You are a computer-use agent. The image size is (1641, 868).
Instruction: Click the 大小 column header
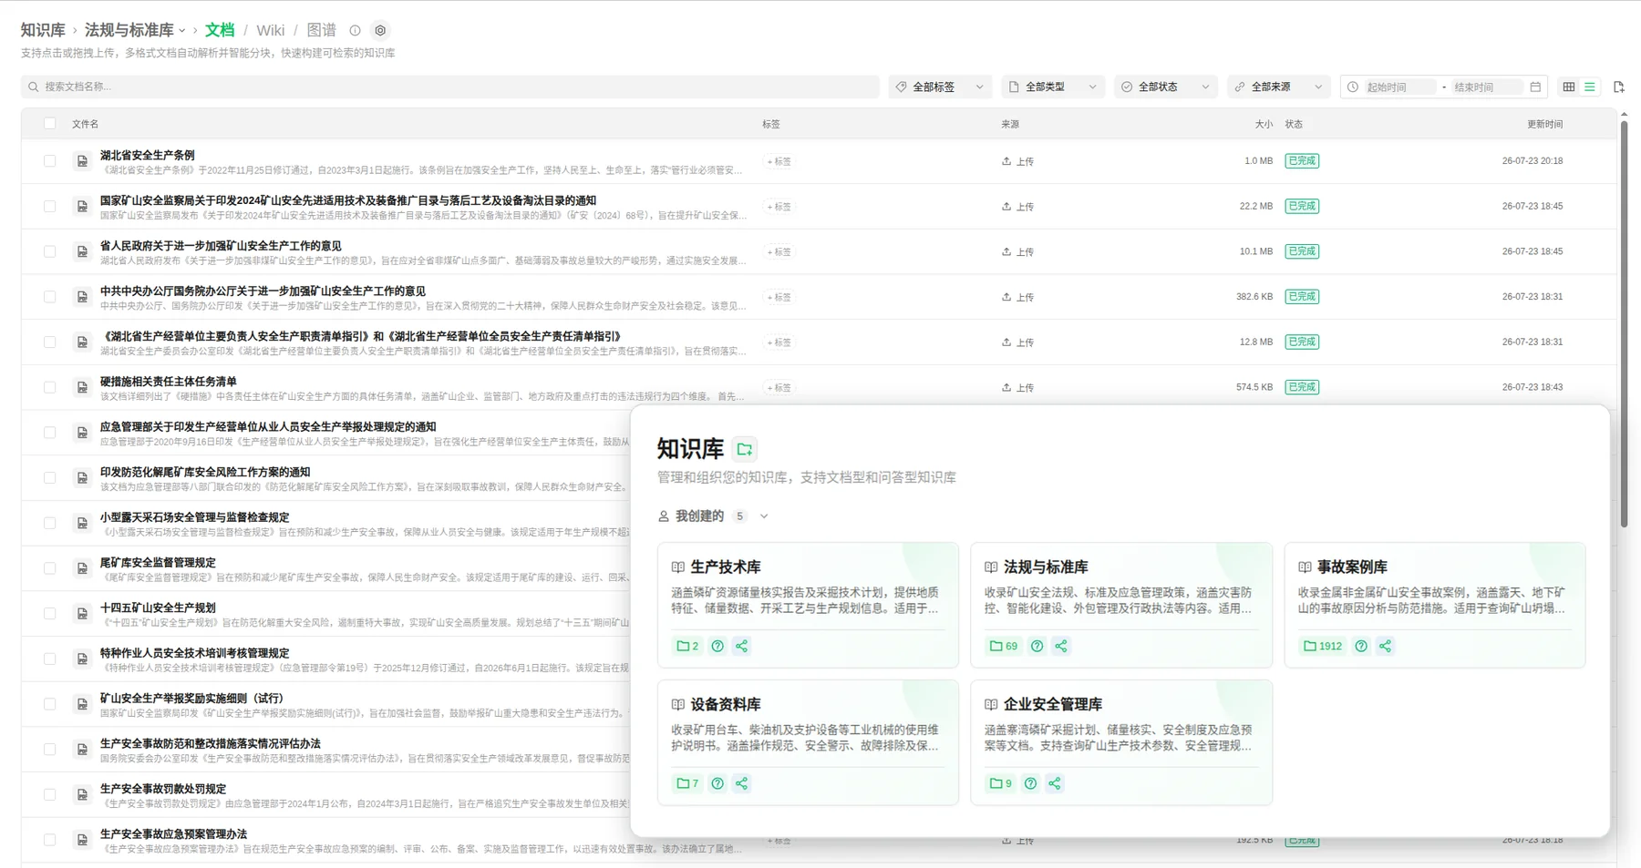[x=1264, y=124]
